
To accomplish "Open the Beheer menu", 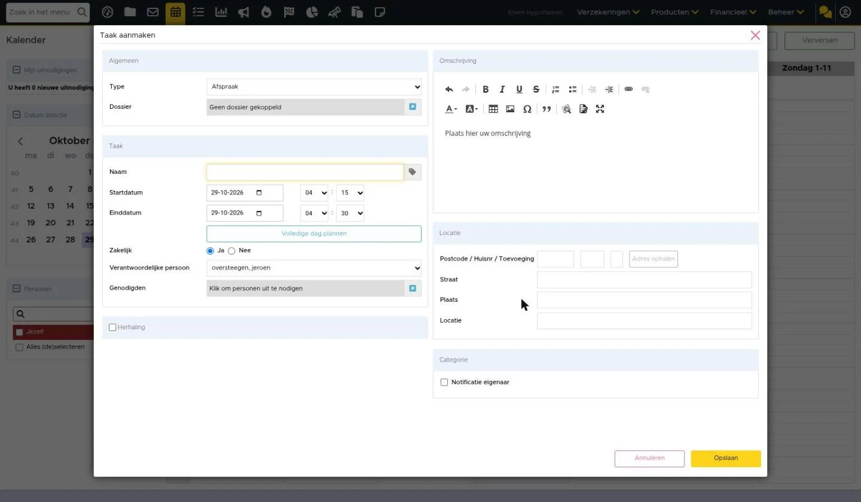I will coord(786,12).
